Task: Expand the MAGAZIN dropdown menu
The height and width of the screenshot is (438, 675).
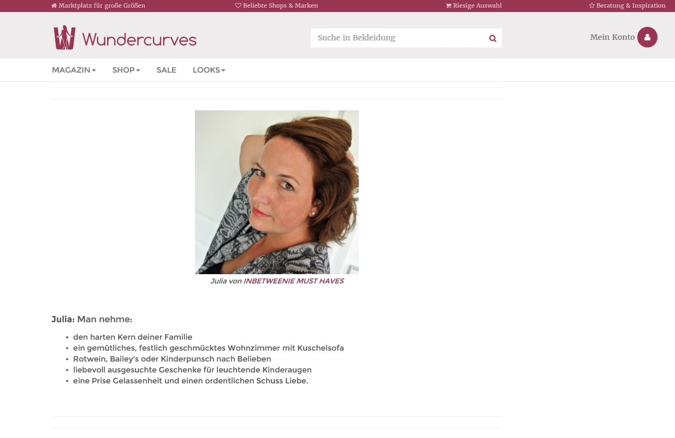Action: pyautogui.click(x=74, y=70)
